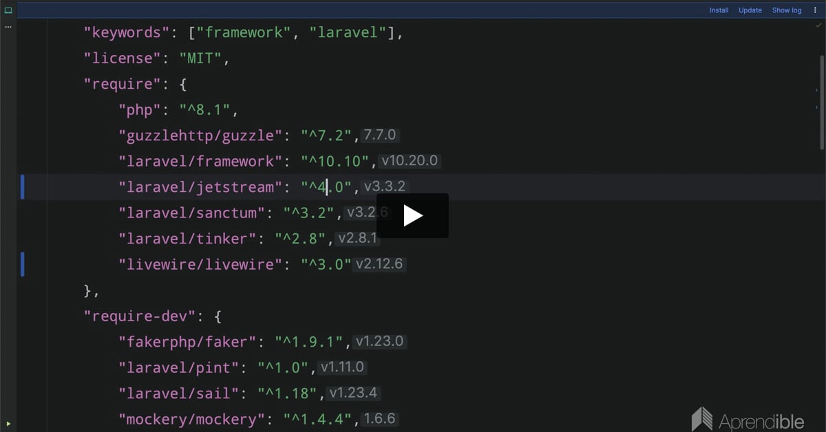The width and height of the screenshot is (826, 432).
Task: Open the ellipsis more menu in left strip
Action: [x=8, y=27]
